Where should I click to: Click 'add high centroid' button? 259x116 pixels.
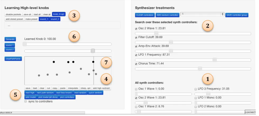pyautogui.click(x=101, y=88)
